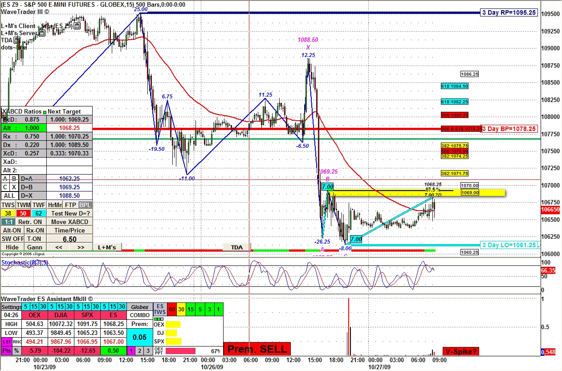Click the 618:1084.50 fib level tag

pyautogui.click(x=455, y=86)
